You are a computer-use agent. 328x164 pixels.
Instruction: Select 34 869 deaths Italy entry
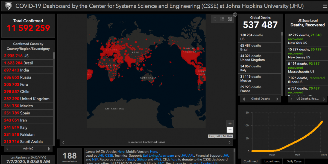[x=260, y=68]
